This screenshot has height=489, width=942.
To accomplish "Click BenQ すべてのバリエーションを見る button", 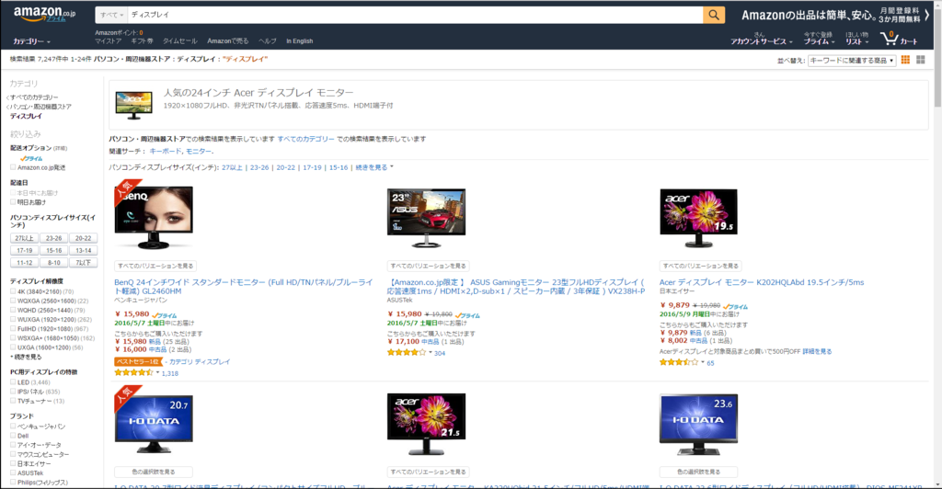I will [155, 266].
